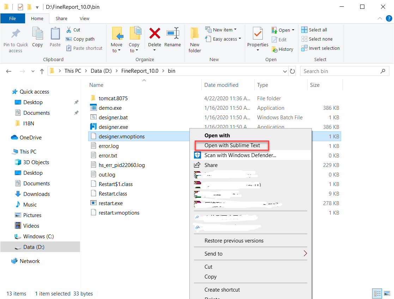Viewport: 394px width, 299px height.
Task: Select the restart.vmoptions file
Action: tap(119, 213)
